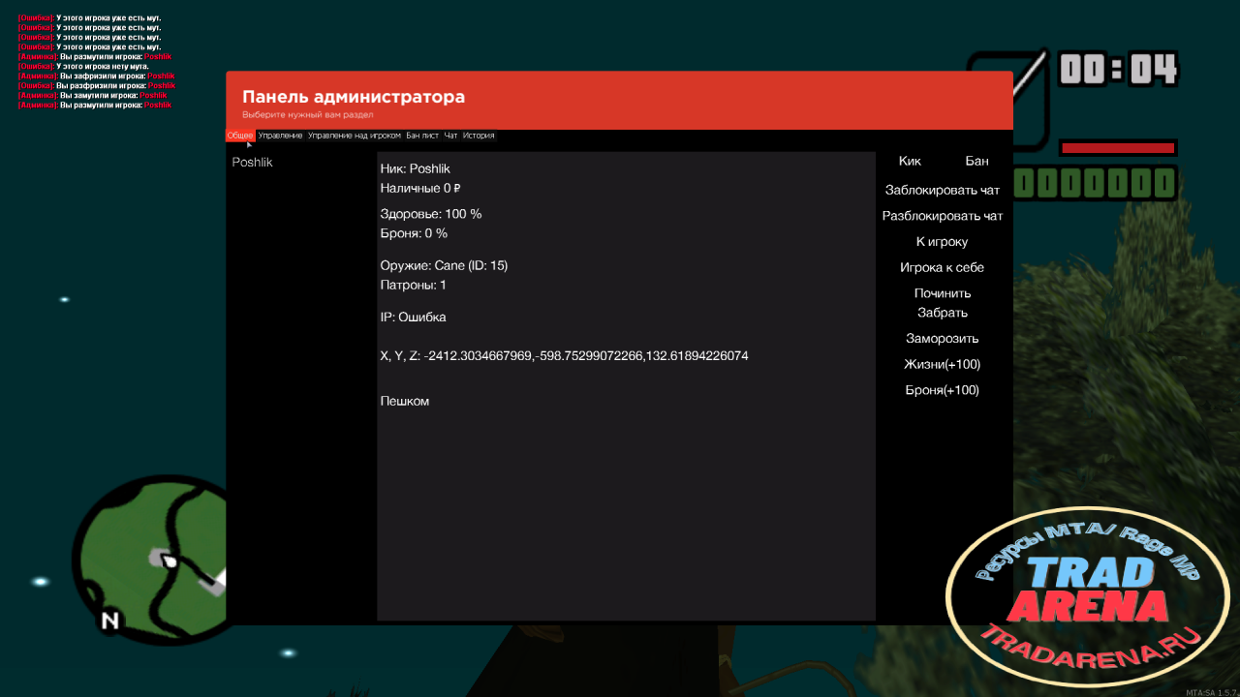The image size is (1240, 697).
Task: Click Заблокировать чат
Action: pyautogui.click(x=943, y=191)
